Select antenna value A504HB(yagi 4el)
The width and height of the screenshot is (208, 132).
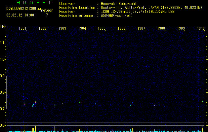click(x=117, y=16)
